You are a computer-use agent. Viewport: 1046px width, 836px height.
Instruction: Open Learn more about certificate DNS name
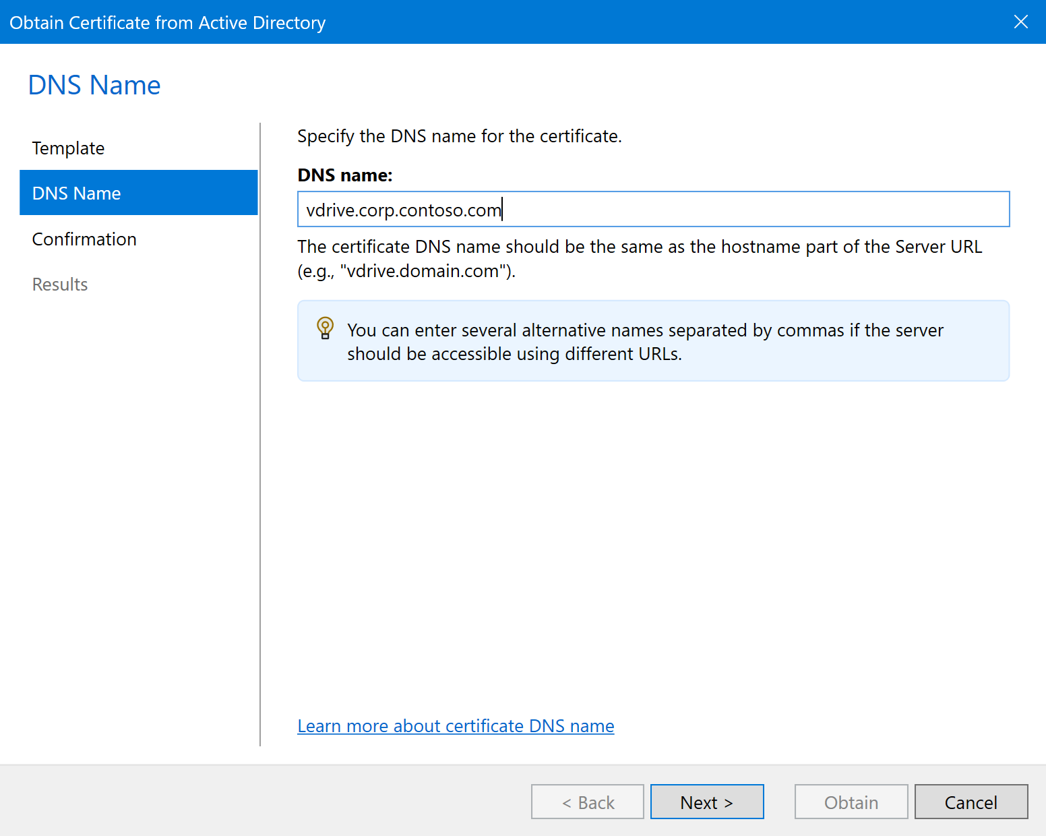(x=456, y=726)
